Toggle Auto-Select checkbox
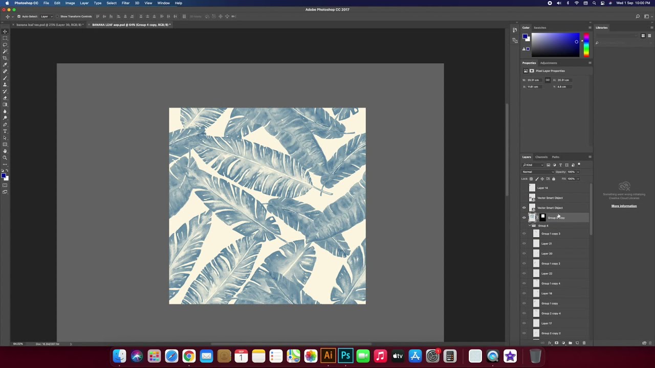 19,16
